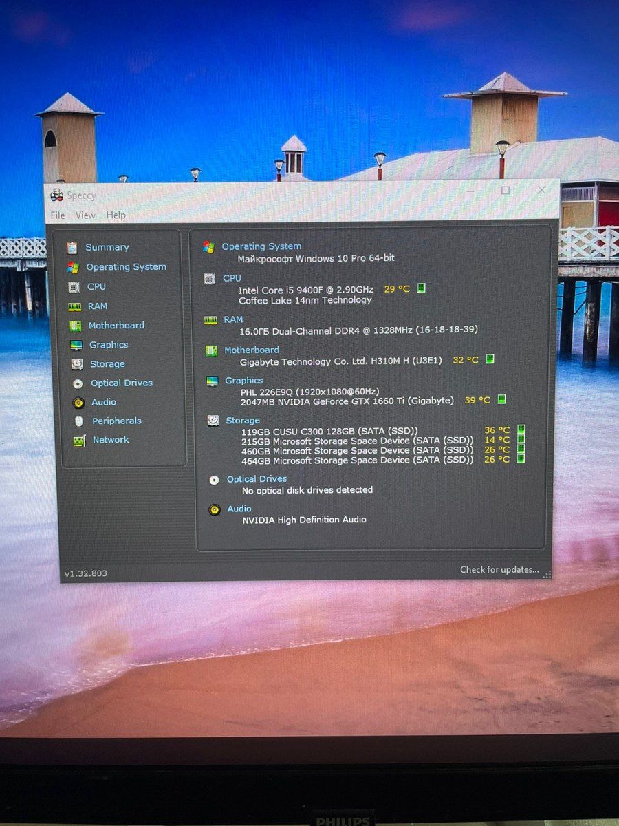Open Audio section from sidebar
This screenshot has height=826, width=619.
tap(104, 403)
